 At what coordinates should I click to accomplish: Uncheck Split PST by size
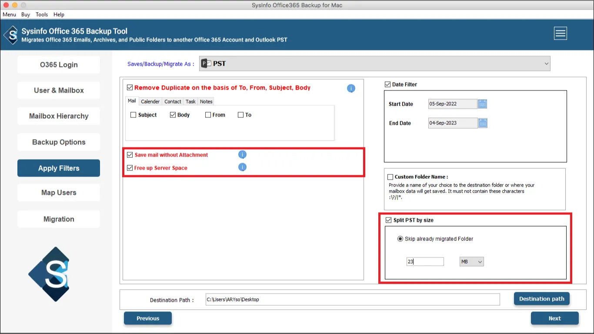click(389, 220)
